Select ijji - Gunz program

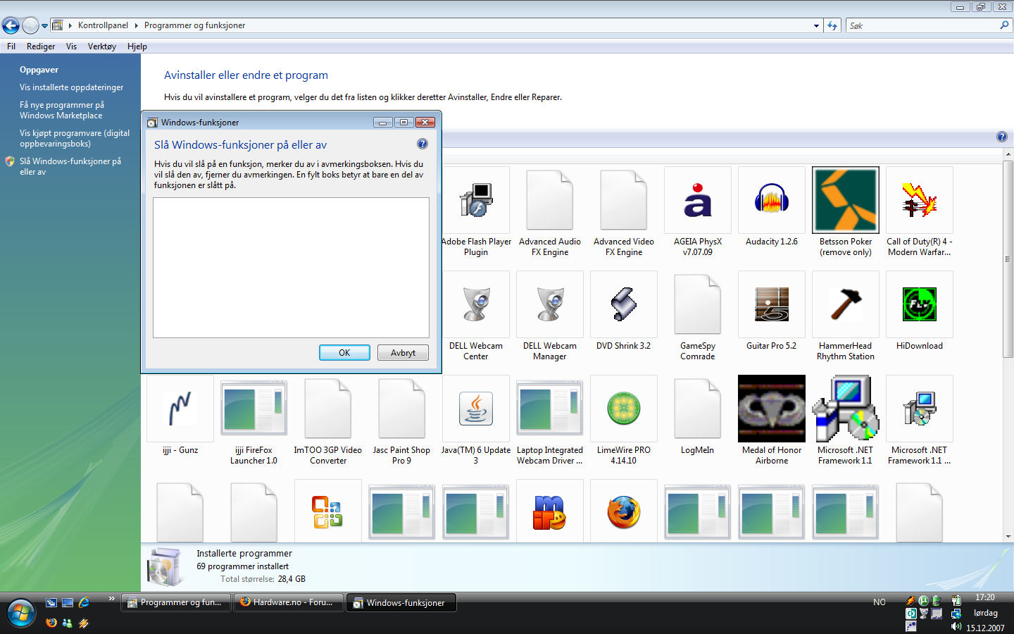click(180, 416)
